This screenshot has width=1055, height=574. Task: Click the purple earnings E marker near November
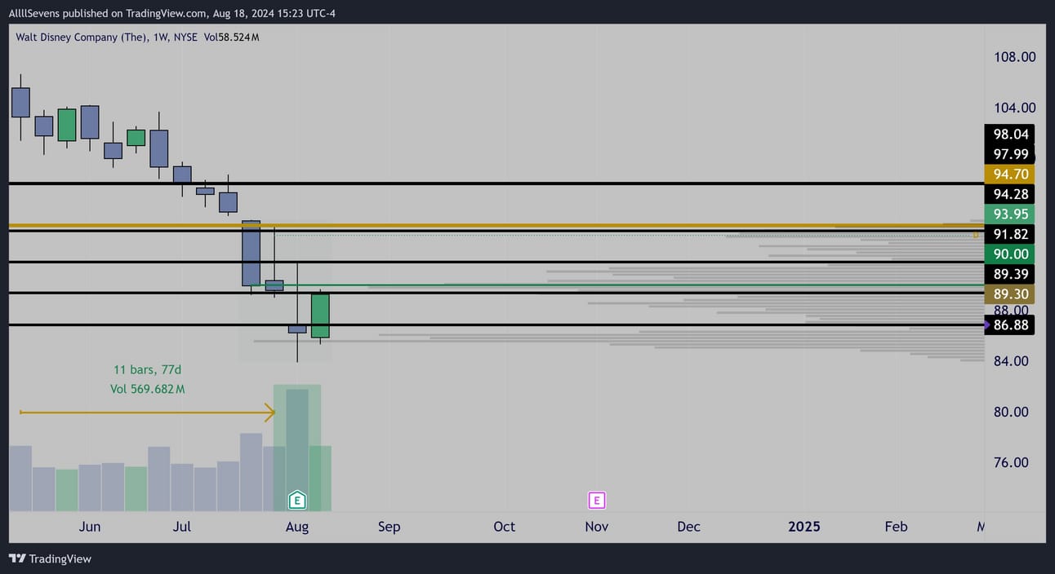pyautogui.click(x=597, y=500)
